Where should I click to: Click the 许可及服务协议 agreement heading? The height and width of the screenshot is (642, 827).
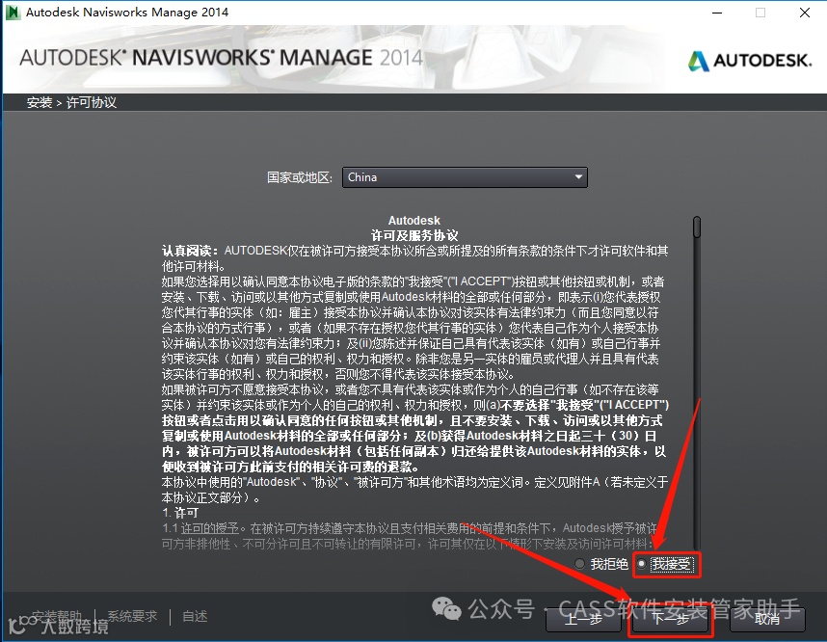tap(414, 235)
